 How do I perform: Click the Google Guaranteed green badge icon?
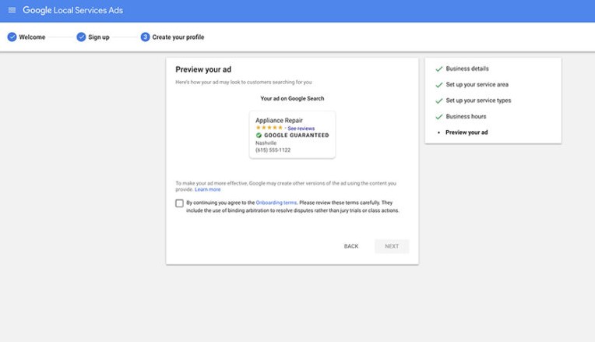point(259,135)
